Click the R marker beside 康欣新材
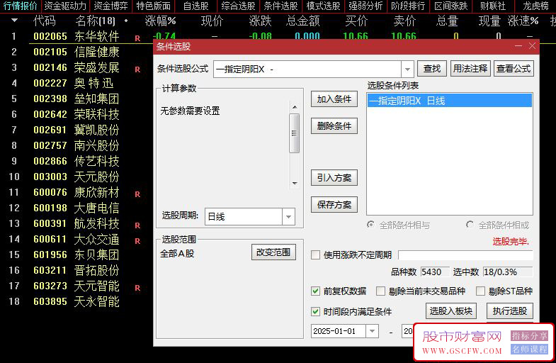 coord(137,194)
